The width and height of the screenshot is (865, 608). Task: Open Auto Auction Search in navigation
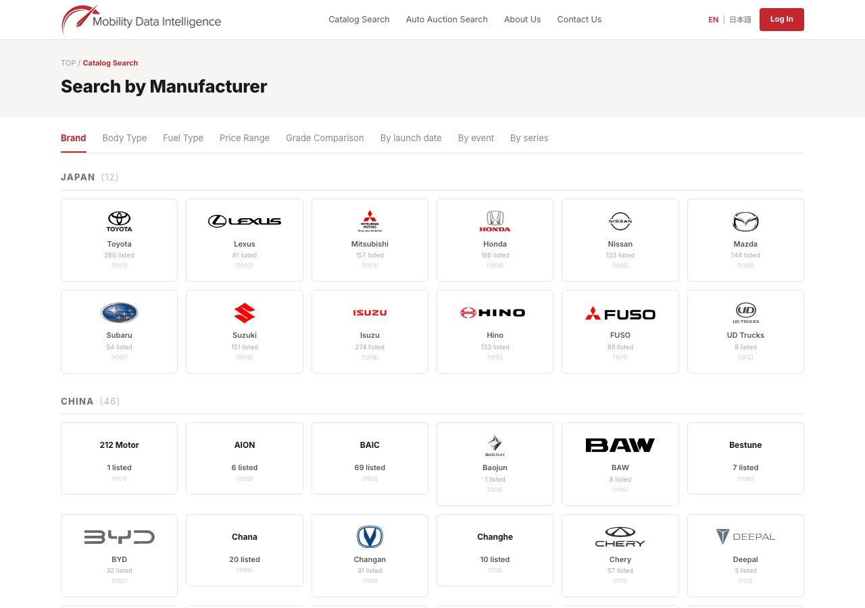click(447, 20)
